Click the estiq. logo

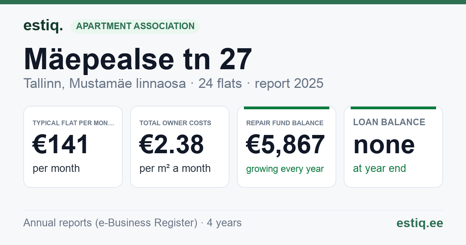click(43, 26)
